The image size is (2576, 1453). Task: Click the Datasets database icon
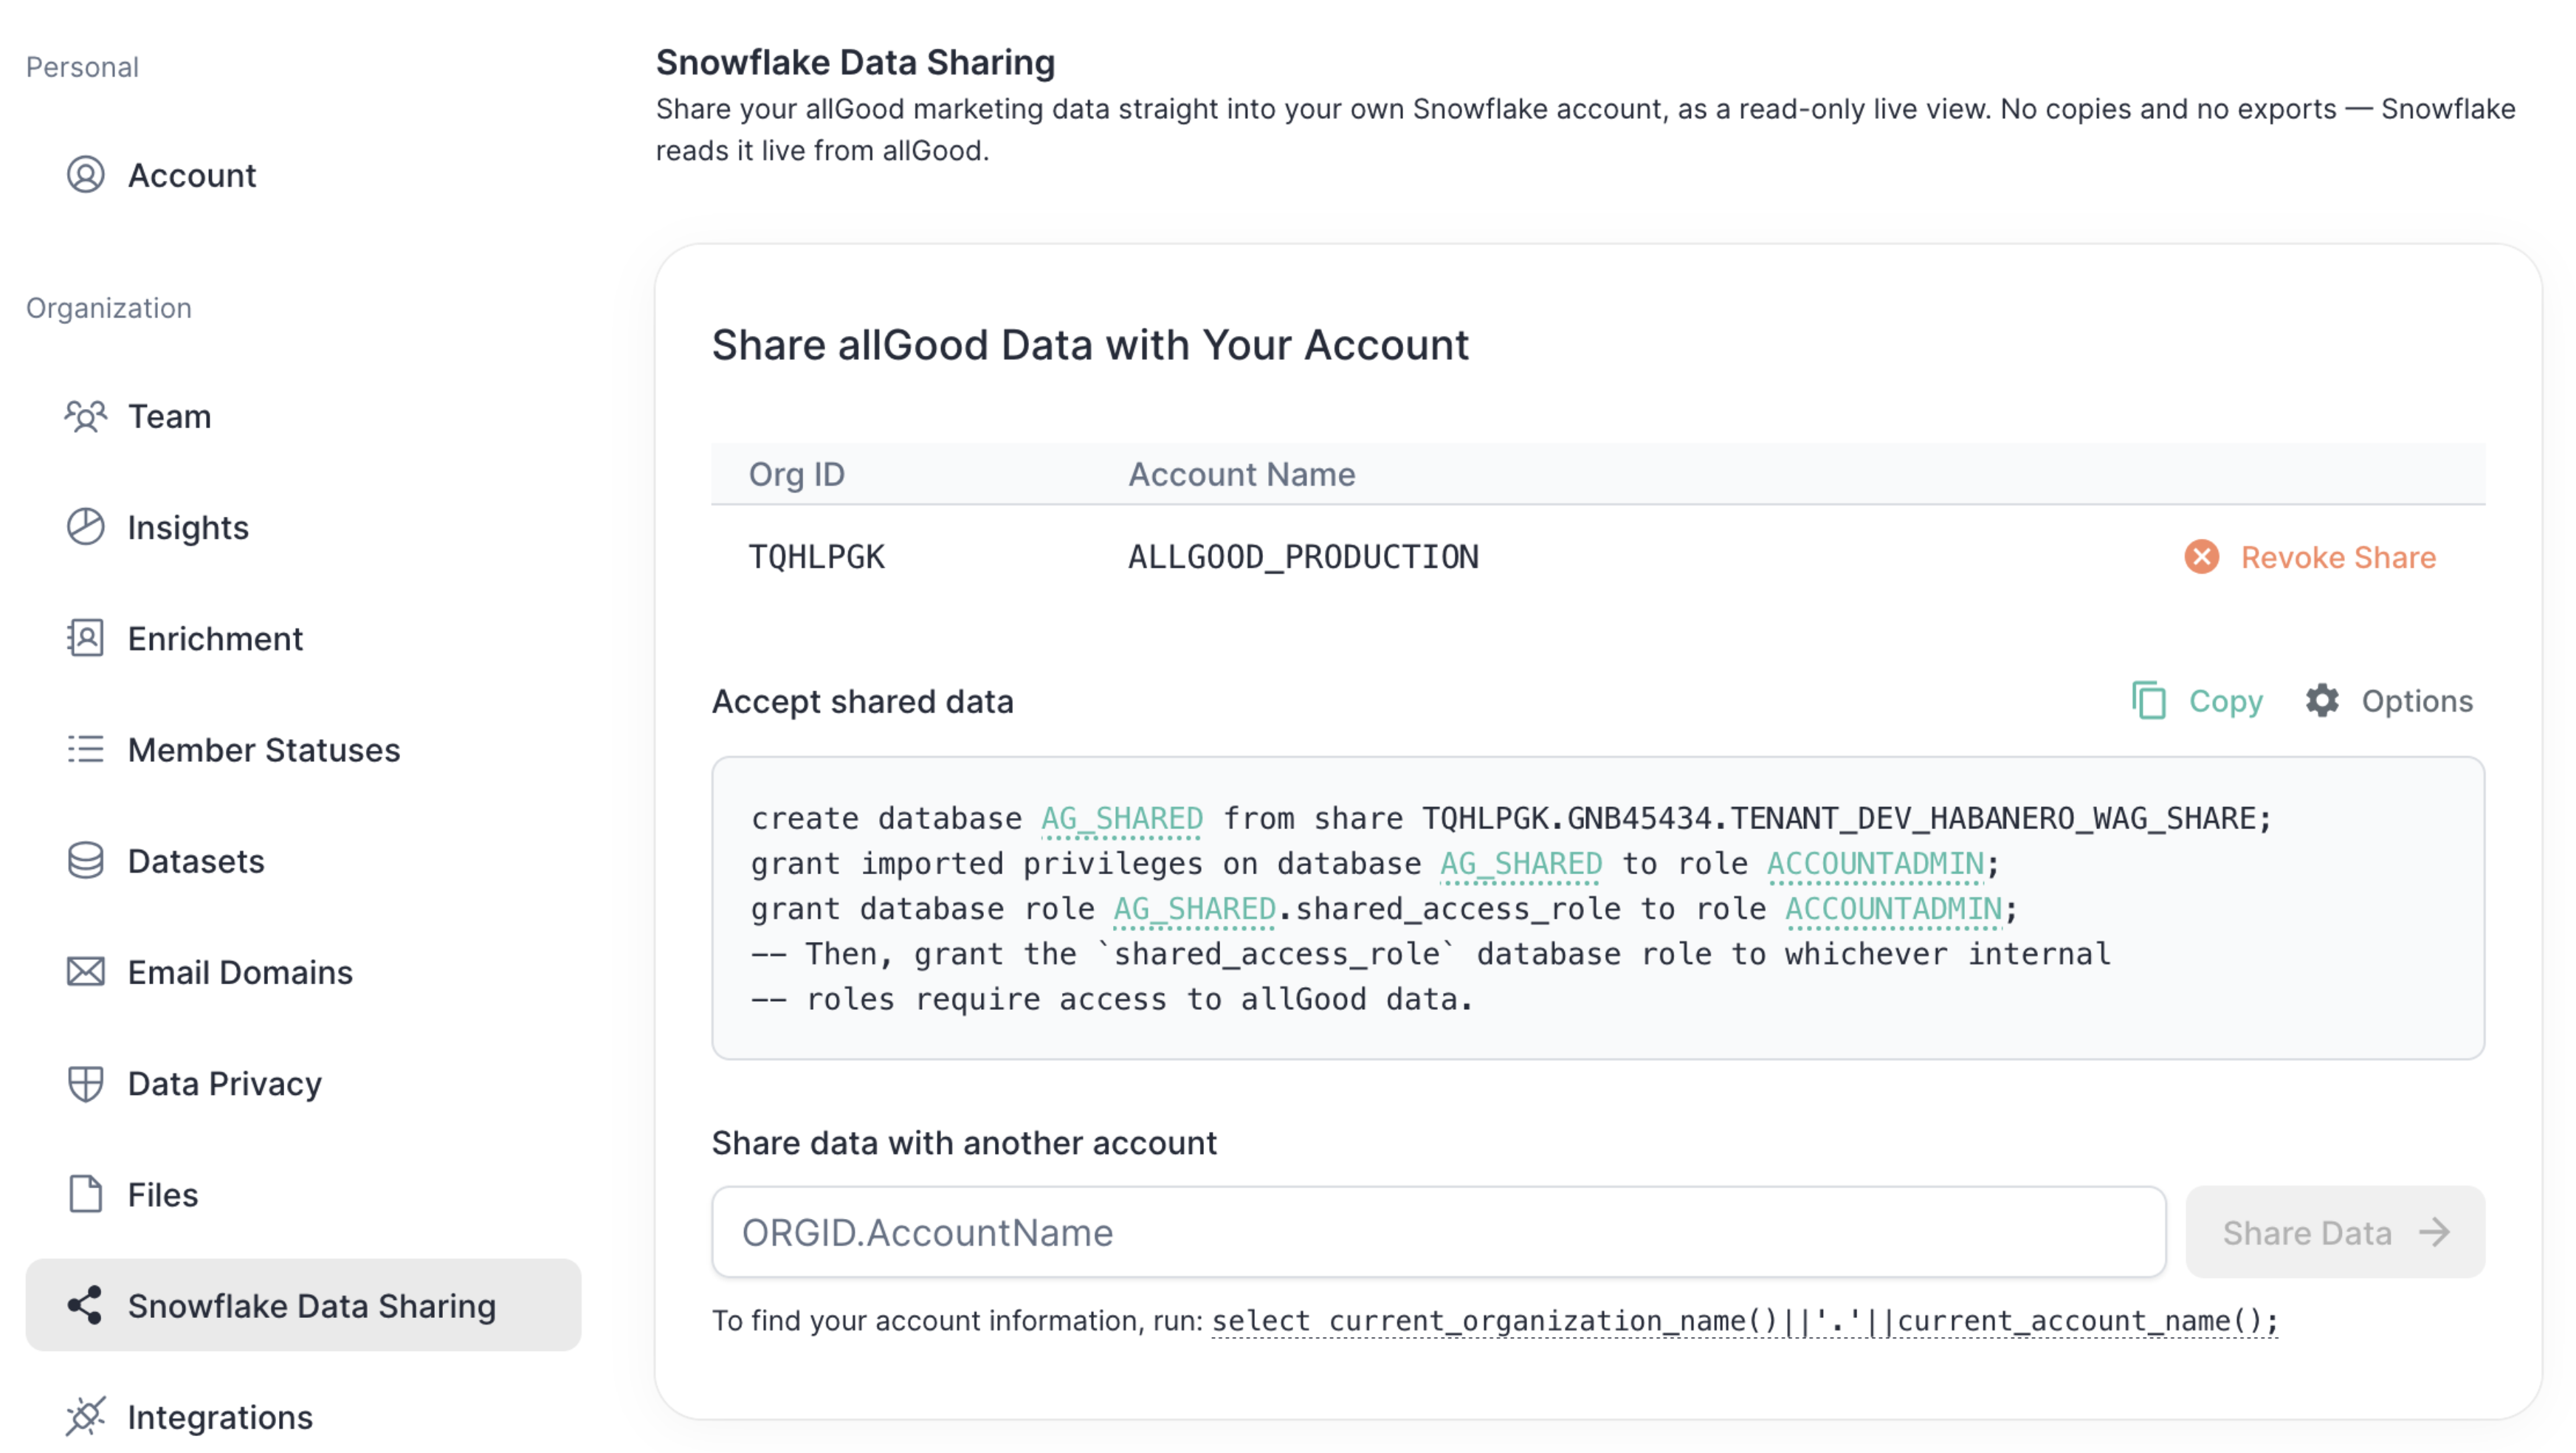pos(86,860)
